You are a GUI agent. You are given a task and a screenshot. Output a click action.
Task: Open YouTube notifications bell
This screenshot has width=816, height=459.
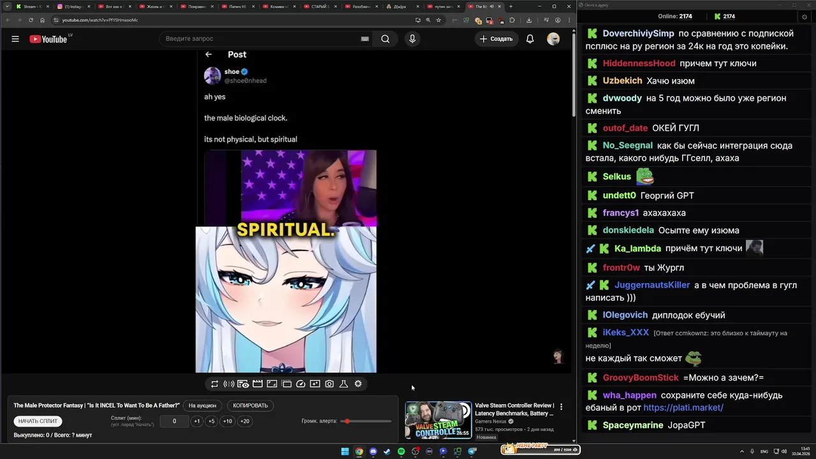click(x=530, y=39)
